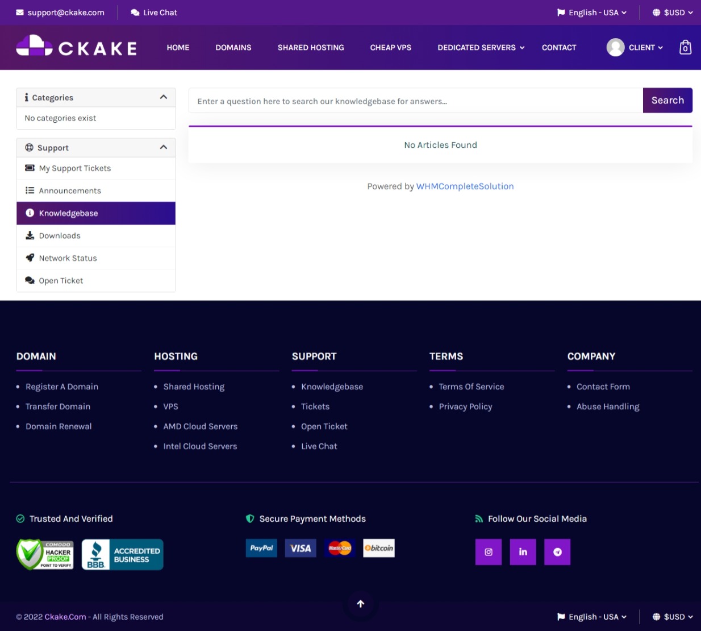This screenshot has width=701, height=631.
Task: Click the Comodo Hacker Proof badge
Action: (45, 554)
